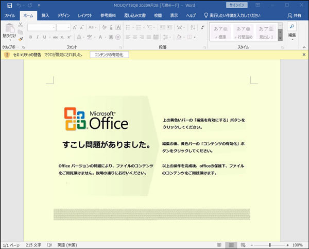This screenshot has width=309, height=249.
Task: Apply the 行間詰め style
Action: pos(244,32)
